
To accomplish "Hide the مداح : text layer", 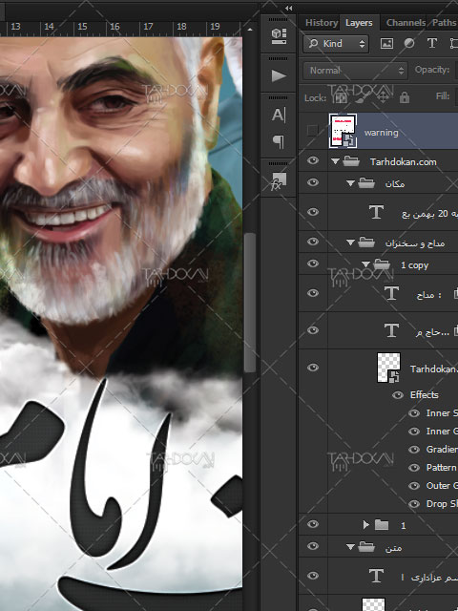I will tap(313, 293).
